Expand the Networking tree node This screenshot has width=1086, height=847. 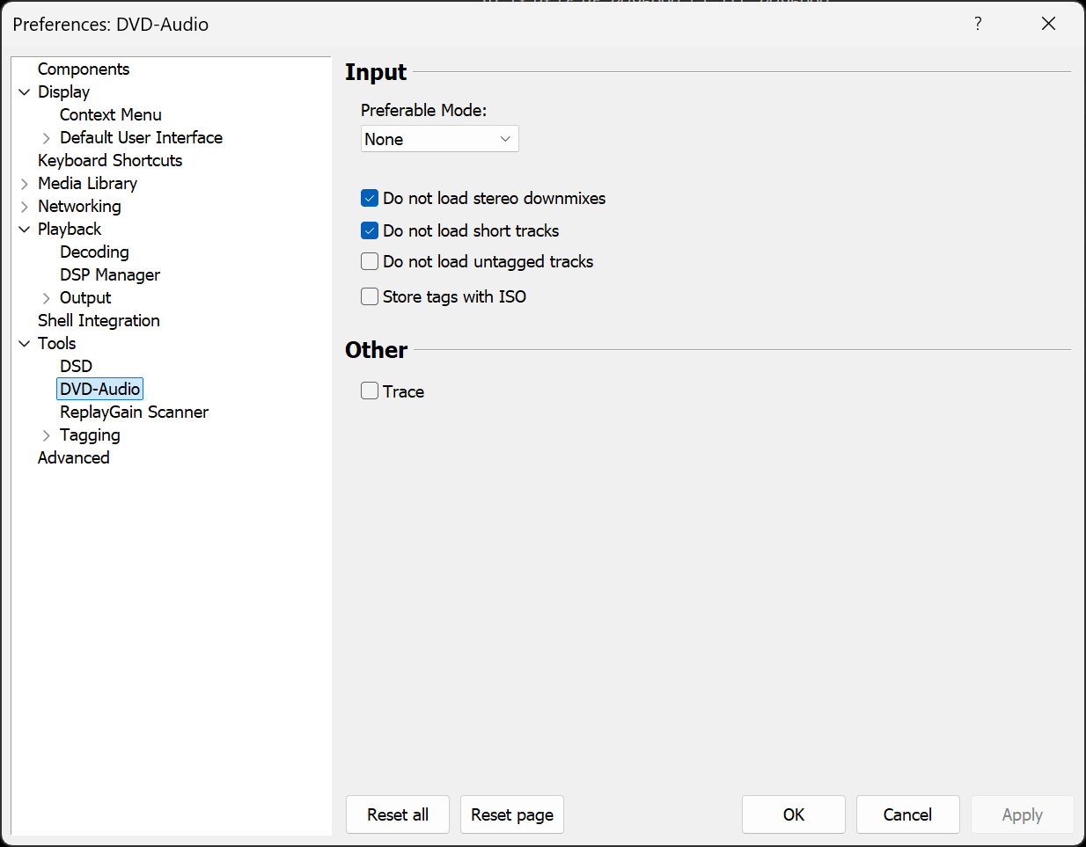click(x=25, y=207)
